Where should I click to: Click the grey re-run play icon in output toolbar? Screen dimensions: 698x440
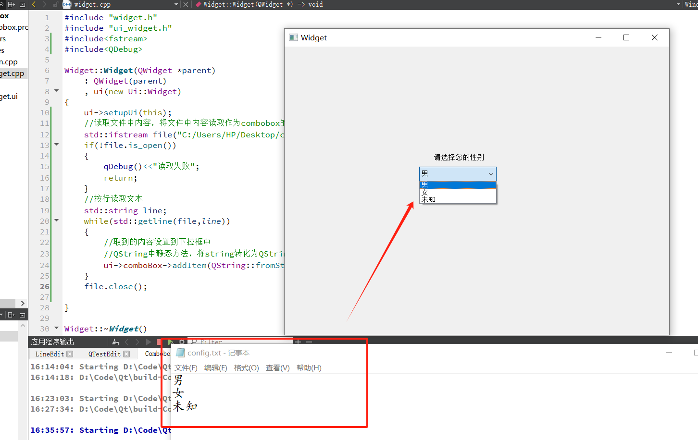149,342
